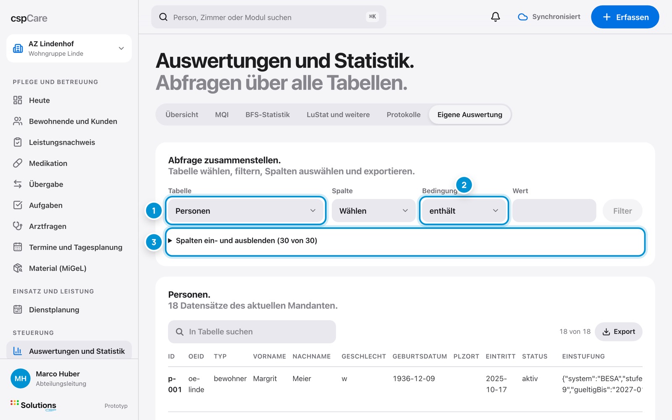Open the AZ Lindenhof facility switcher chevron
672x420 pixels.
121,48
